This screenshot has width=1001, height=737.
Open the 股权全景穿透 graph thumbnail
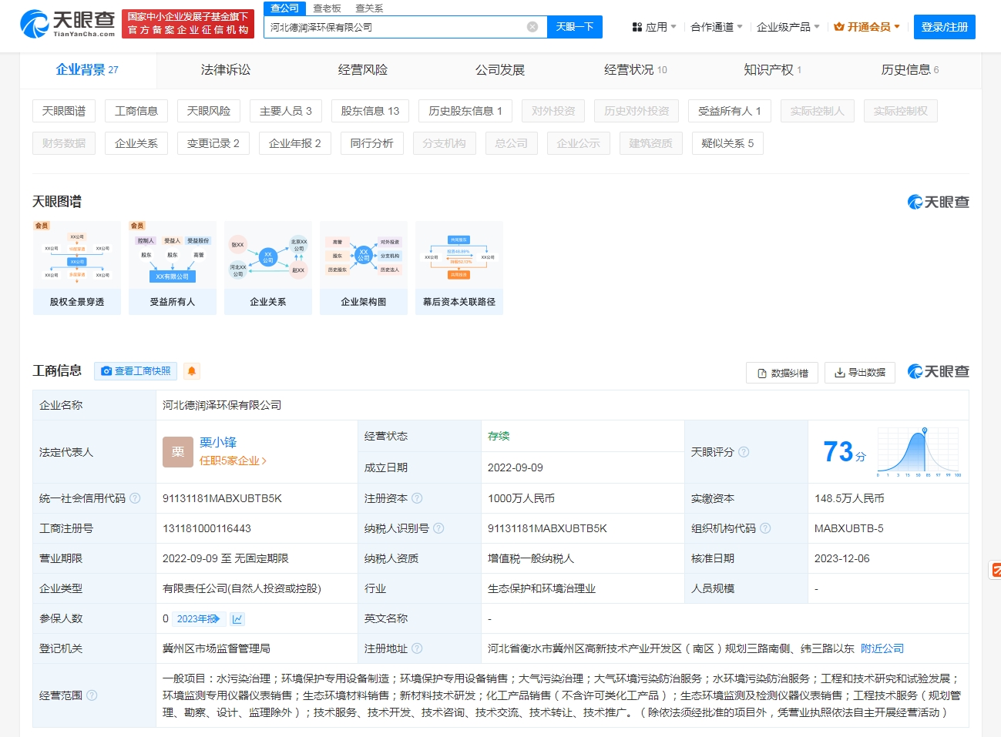click(x=77, y=268)
